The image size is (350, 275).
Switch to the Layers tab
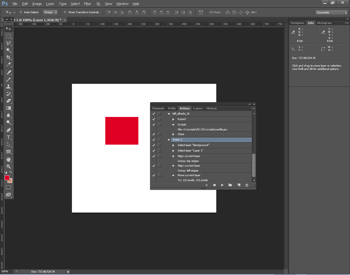198,108
